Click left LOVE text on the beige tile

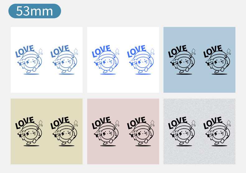pos(25,122)
